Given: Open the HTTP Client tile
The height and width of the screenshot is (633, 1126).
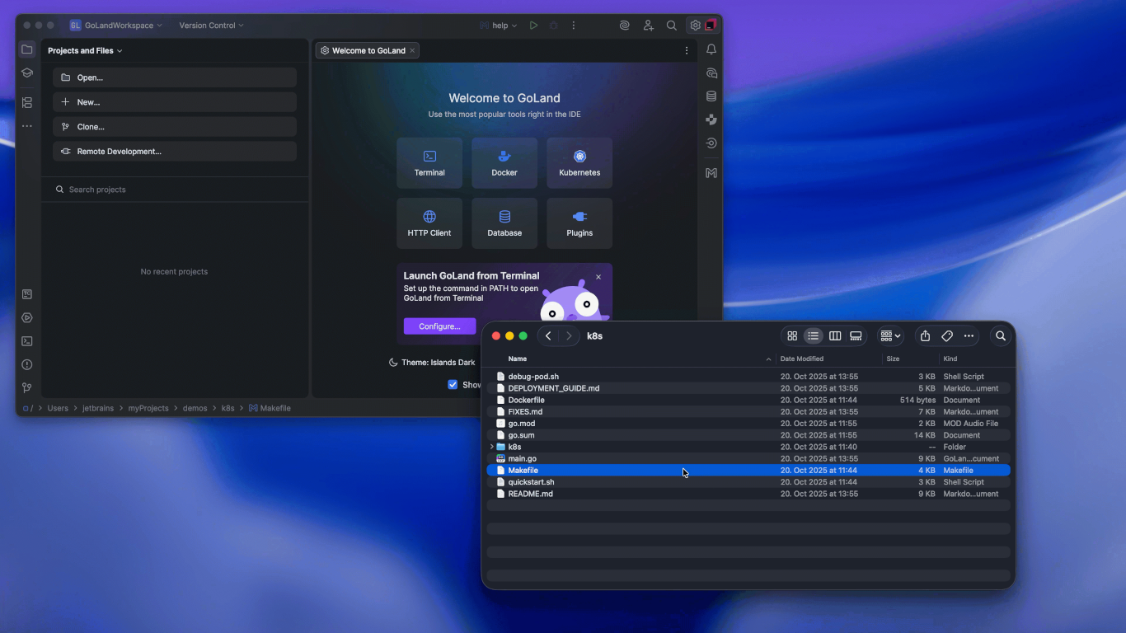Looking at the screenshot, I should (429, 223).
